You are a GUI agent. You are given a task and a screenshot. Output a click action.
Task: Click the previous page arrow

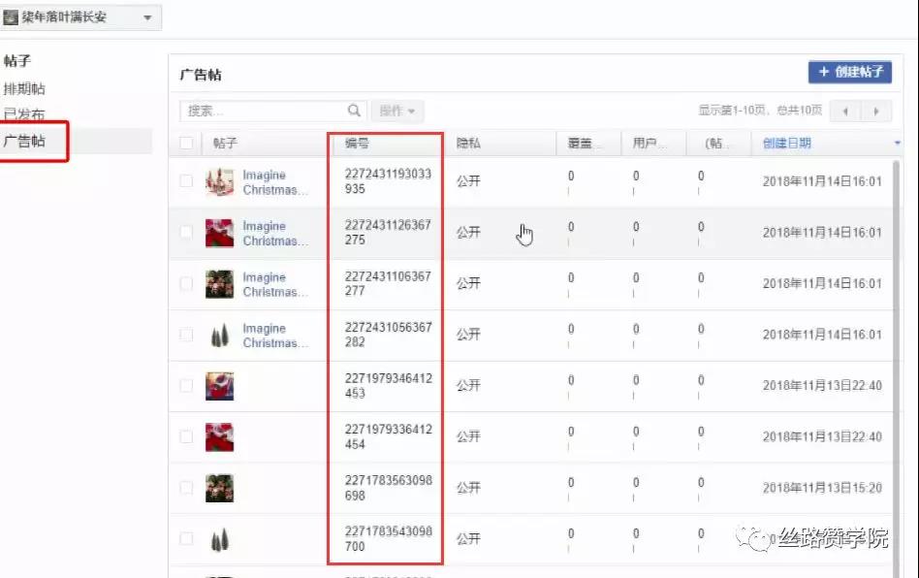(x=844, y=110)
